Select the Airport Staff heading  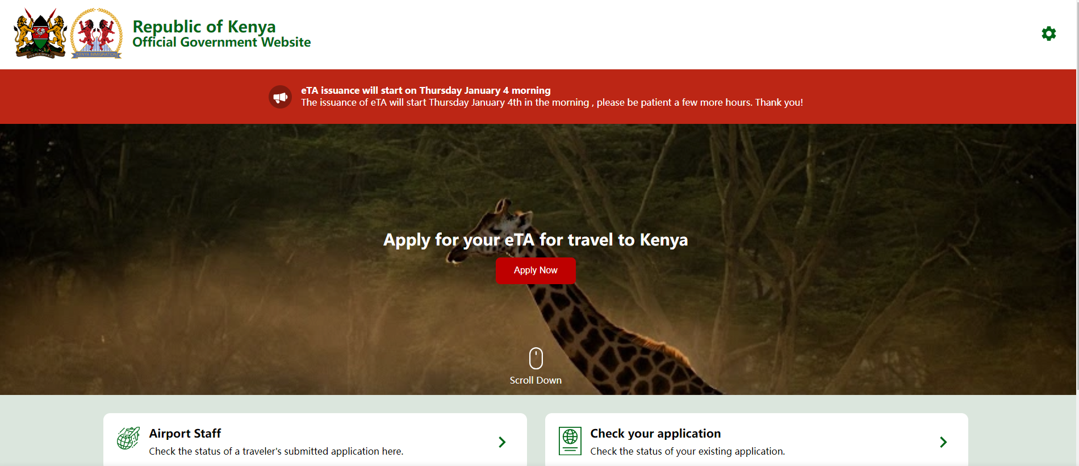tap(185, 433)
